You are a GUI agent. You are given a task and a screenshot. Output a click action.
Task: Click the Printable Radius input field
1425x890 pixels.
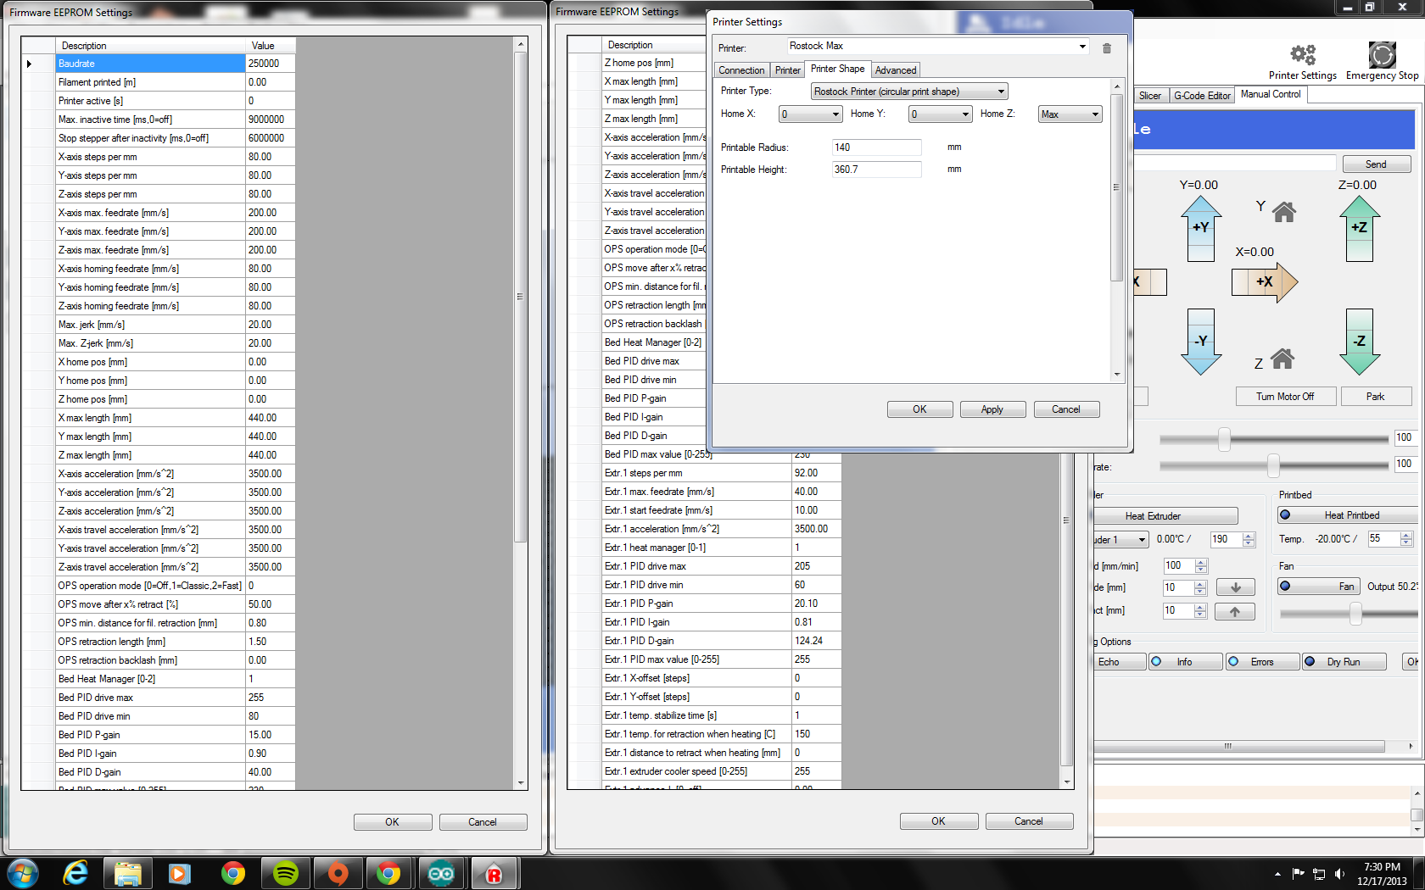point(875,147)
